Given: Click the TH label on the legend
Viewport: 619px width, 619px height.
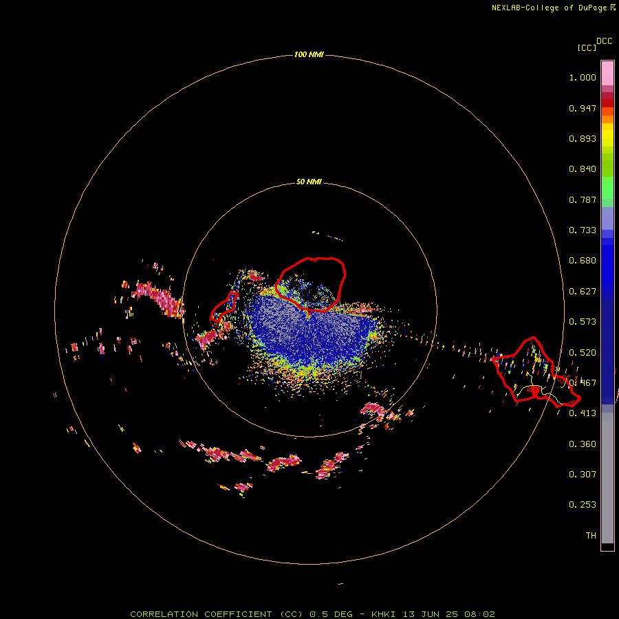Looking at the screenshot, I should (591, 536).
